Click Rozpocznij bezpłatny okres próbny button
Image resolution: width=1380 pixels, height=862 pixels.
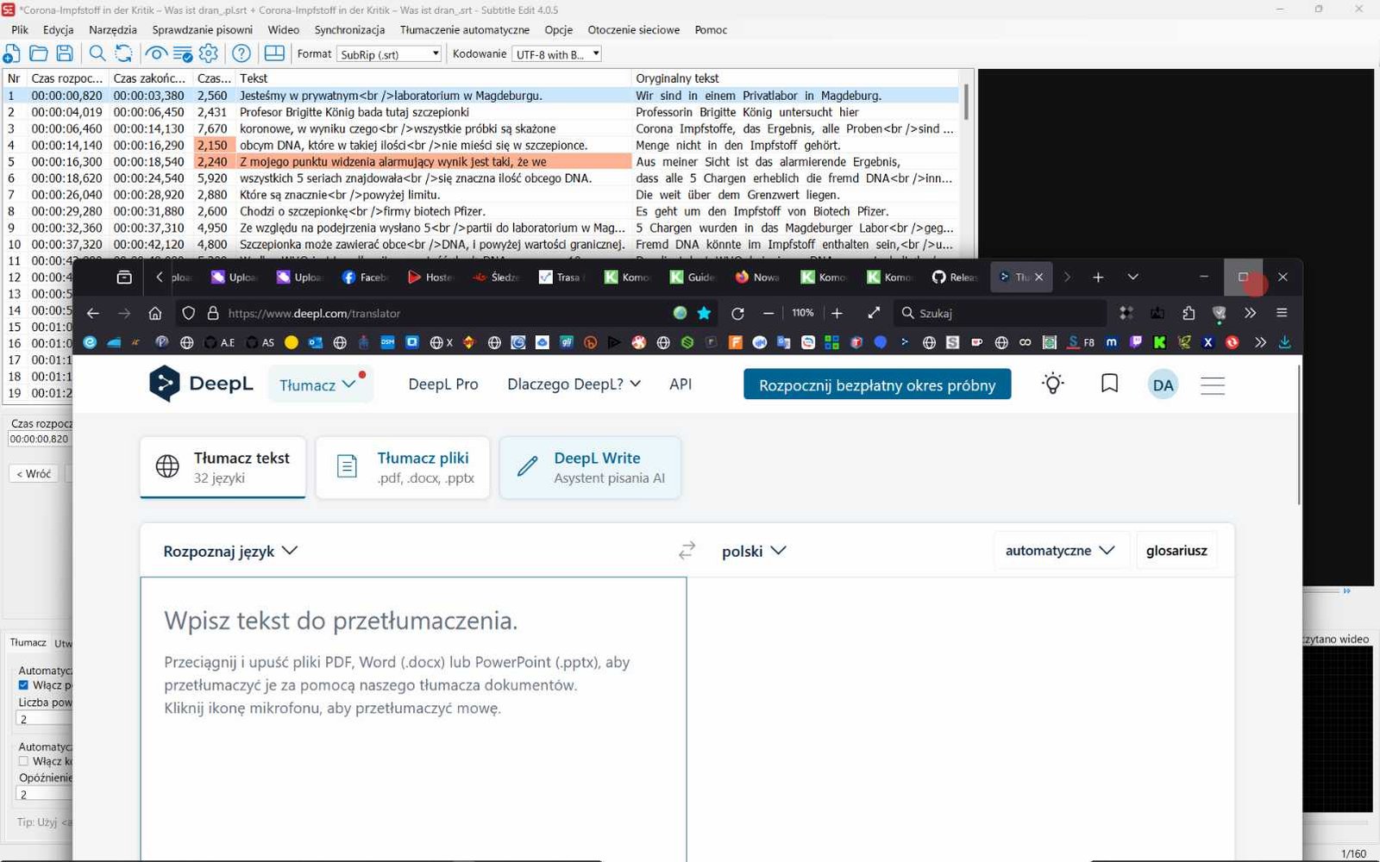[x=877, y=384]
